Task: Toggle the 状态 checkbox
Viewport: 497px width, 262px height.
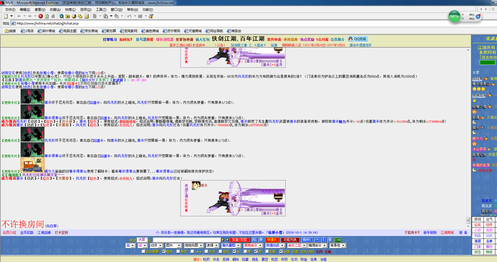Action: point(206,251)
